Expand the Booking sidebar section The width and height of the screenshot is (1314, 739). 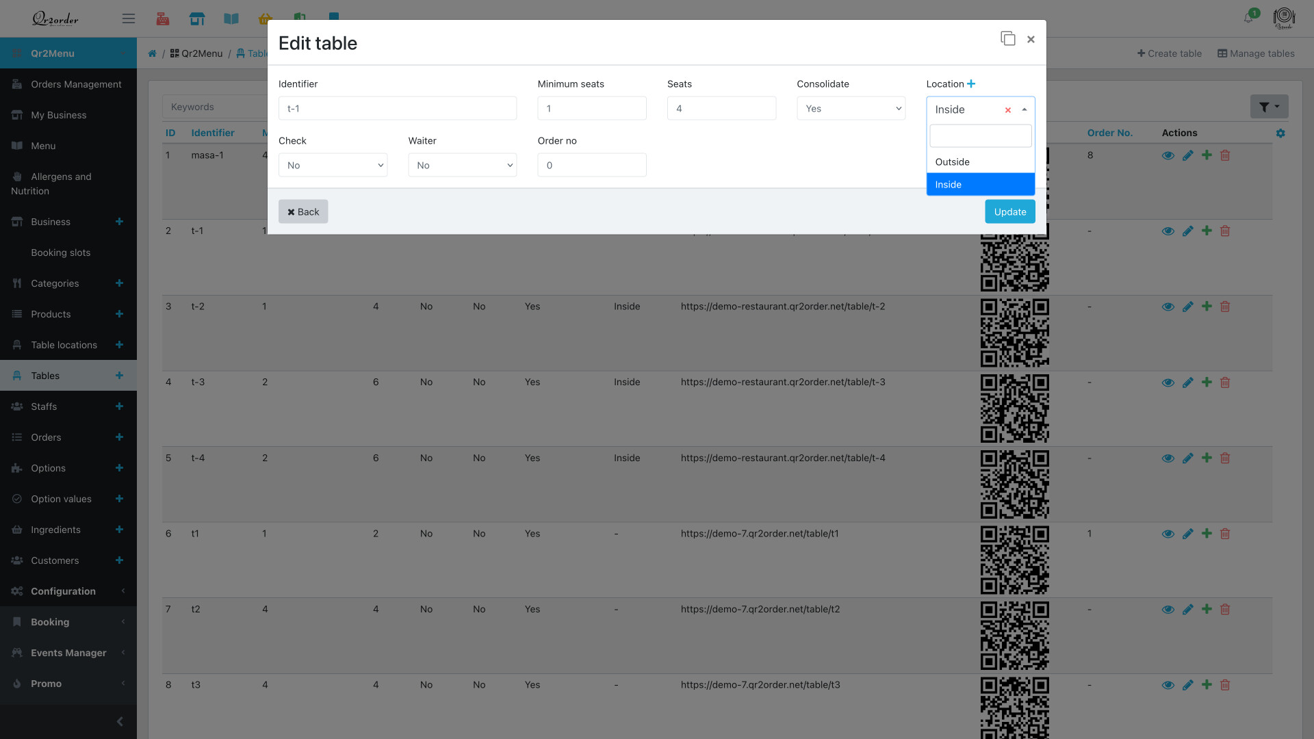[68, 622]
